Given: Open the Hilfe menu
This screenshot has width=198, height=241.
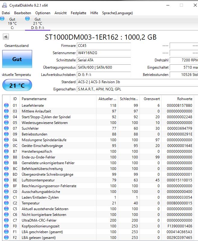Looking at the screenshot, I should pos(94,13).
